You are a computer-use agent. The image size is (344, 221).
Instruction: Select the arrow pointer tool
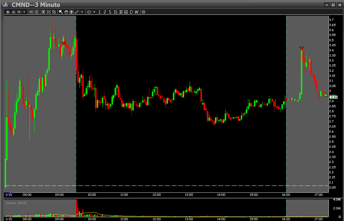click(x=61, y=12)
